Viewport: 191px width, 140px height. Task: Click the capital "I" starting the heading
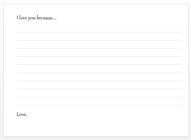(17, 18)
